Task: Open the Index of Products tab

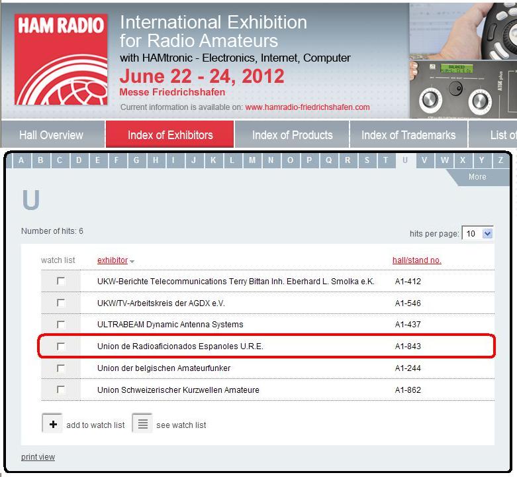Action: (292, 135)
